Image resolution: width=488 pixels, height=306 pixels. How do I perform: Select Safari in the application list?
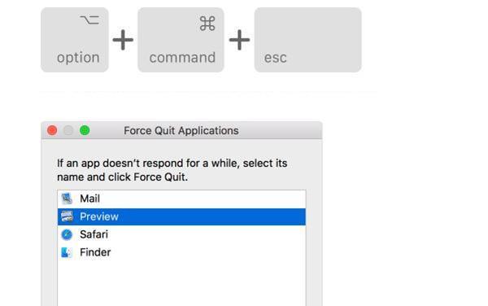pyautogui.click(x=181, y=234)
